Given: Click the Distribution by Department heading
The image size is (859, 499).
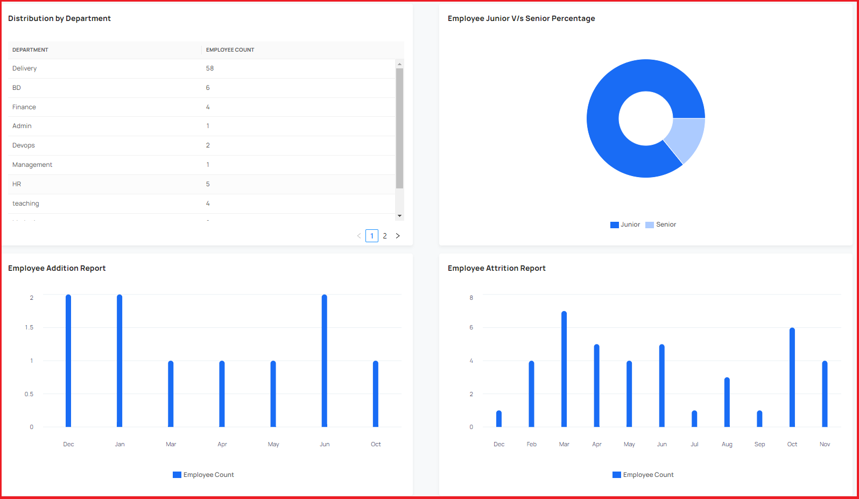Looking at the screenshot, I should (59, 18).
